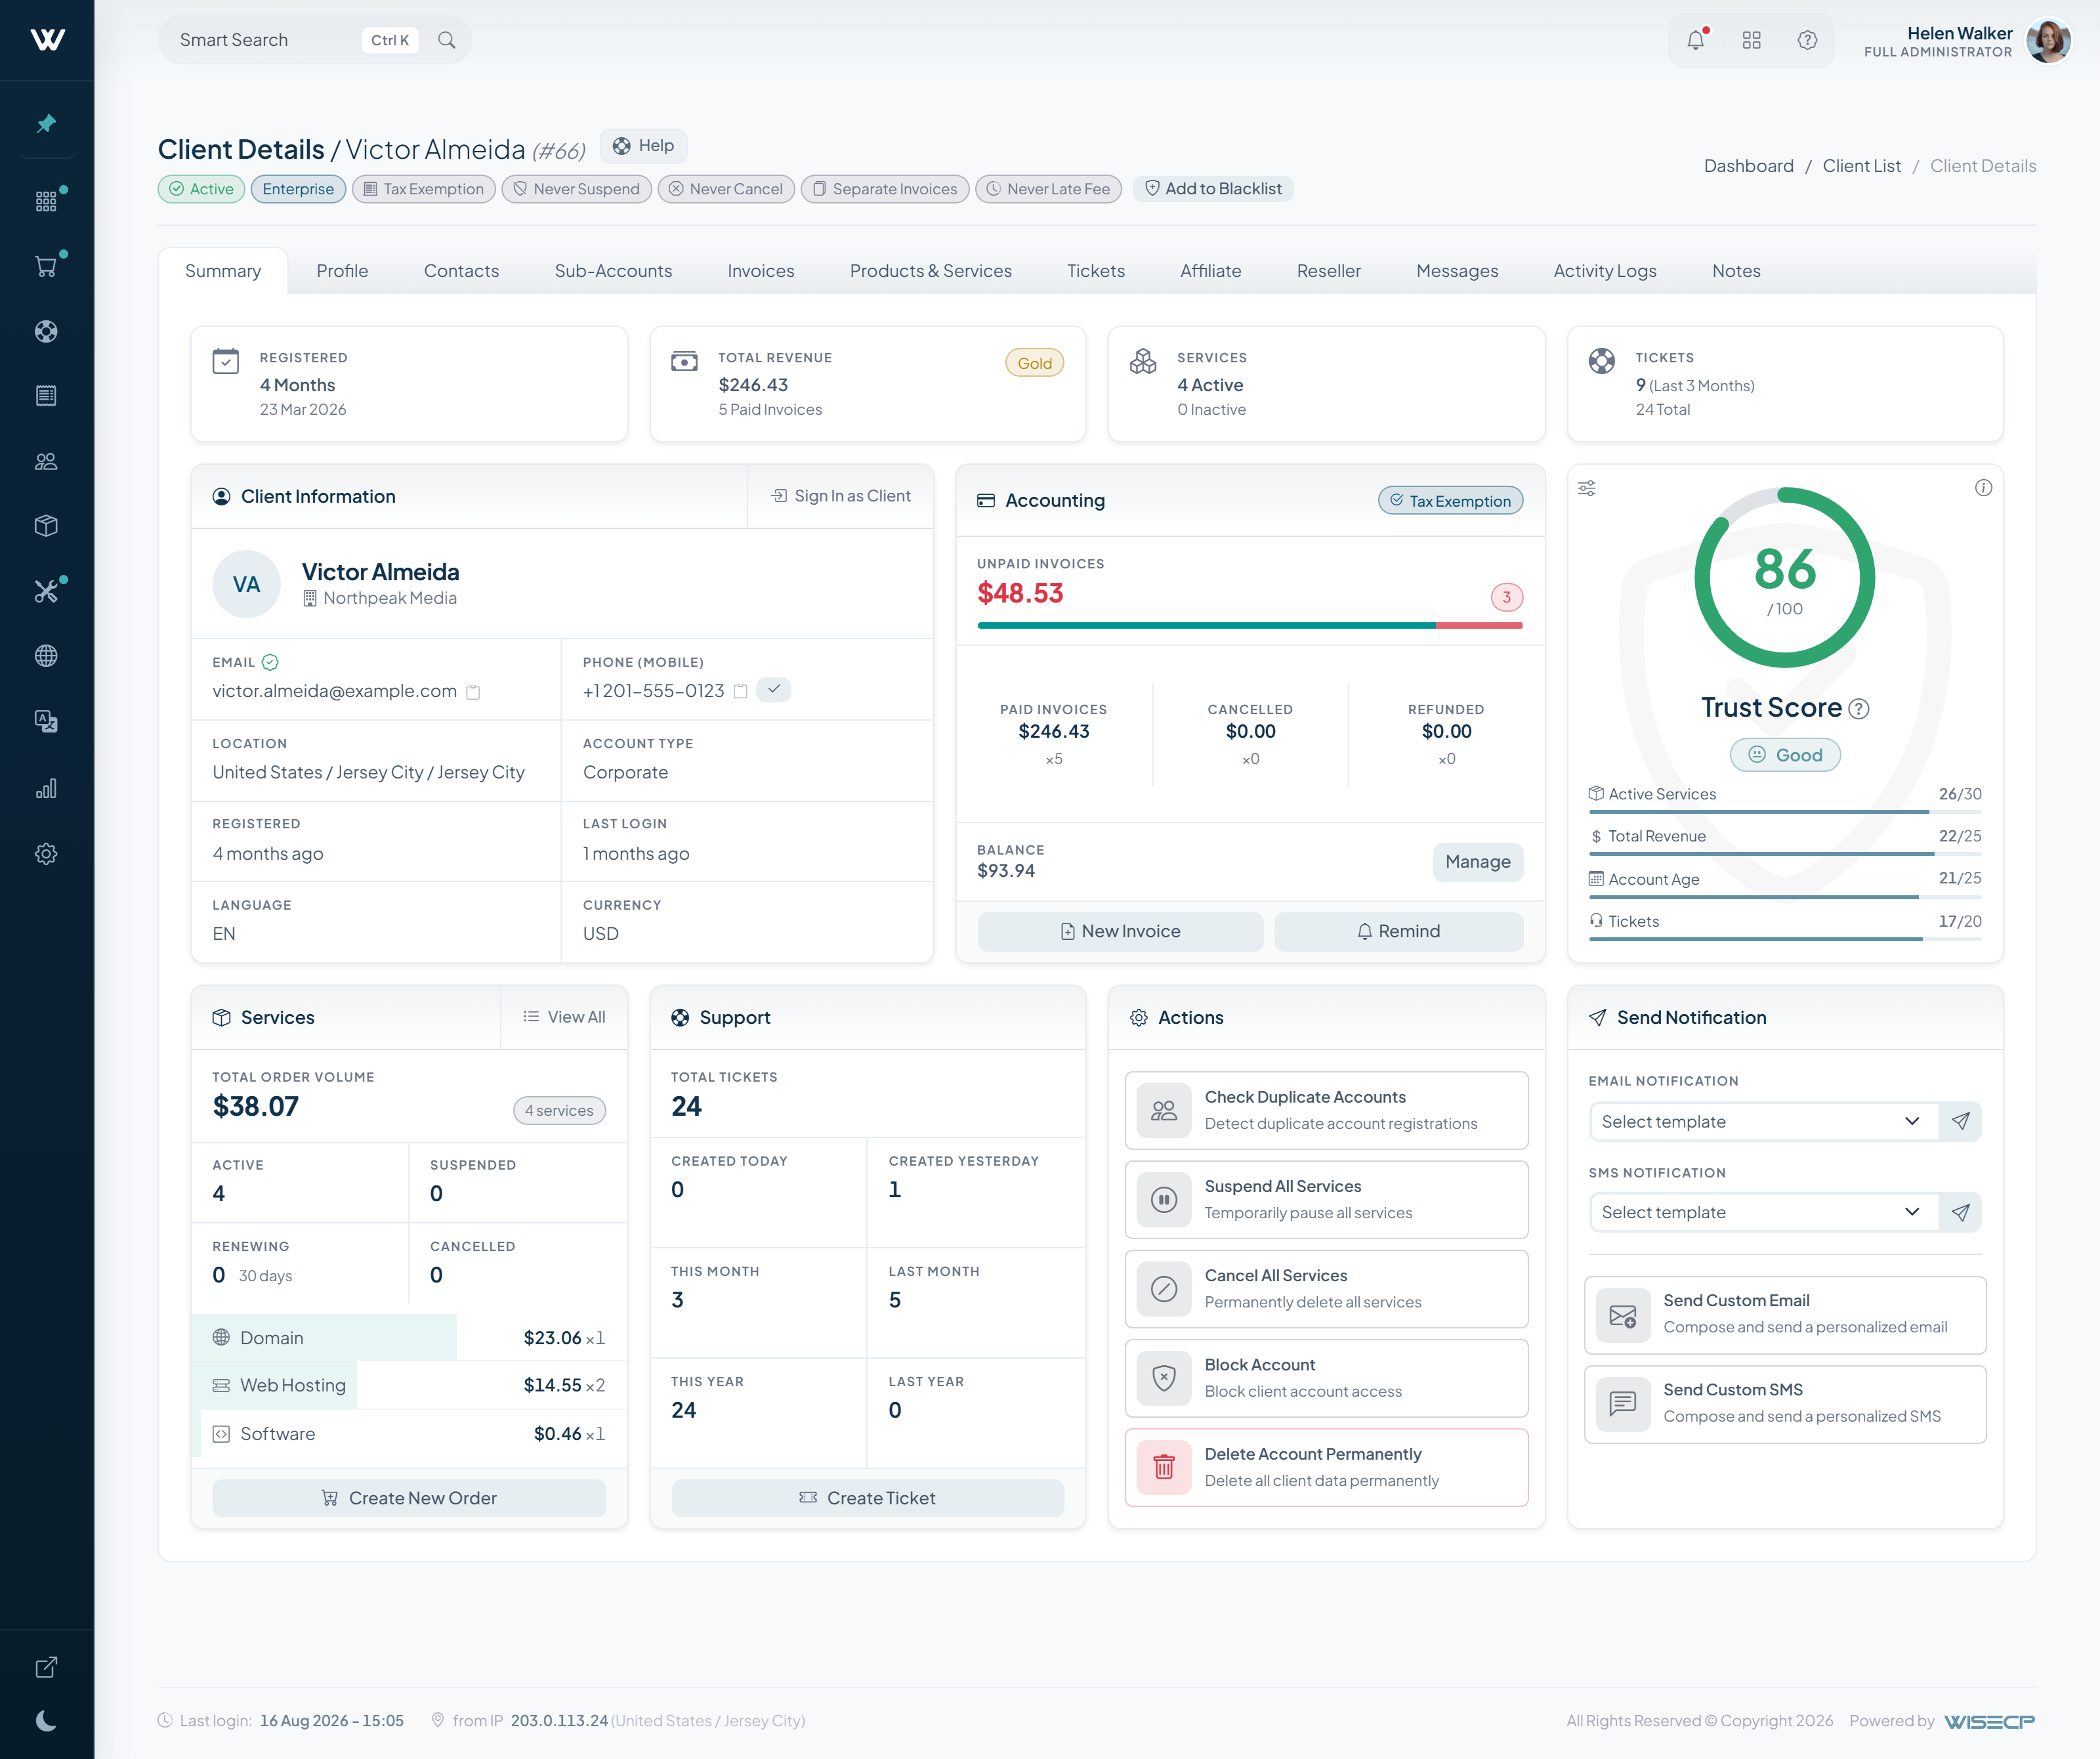Toggle the Separate Invoices tag
This screenshot has height=1759, width=2100.
click(885, 189)
